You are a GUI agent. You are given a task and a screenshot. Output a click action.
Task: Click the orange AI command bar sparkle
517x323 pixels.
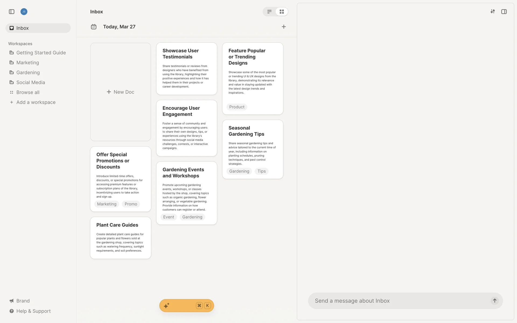pyautogui.click(x=166, y=306)
